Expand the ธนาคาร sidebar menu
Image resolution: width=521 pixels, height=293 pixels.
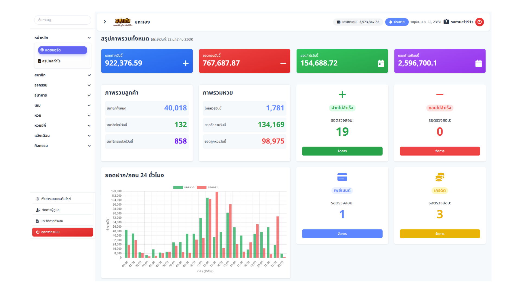(62, 95)
